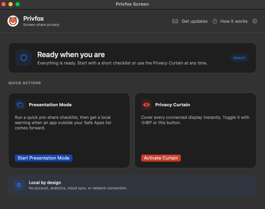Image resolution: width=265 pixels, height=209 pixels.
Task: Click the "No account, analytics, cloud sync" text
Action: (x=78, y=188)
